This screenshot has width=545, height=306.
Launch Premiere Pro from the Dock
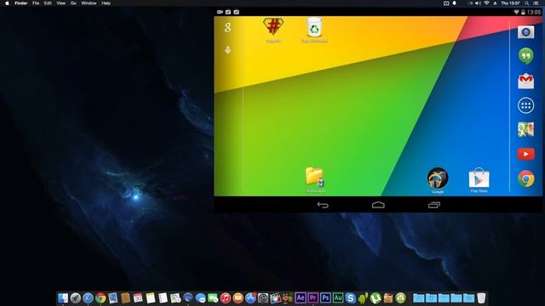click(313, 297)
